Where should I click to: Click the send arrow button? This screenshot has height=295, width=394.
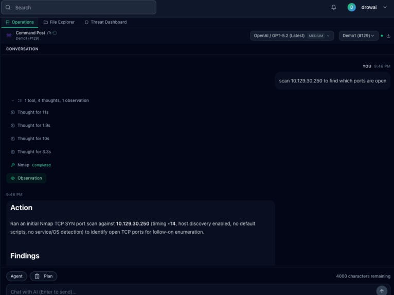(382, 291)
